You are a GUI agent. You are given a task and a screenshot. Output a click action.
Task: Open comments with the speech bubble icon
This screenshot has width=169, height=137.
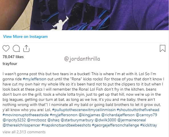(x=16, y=48)
